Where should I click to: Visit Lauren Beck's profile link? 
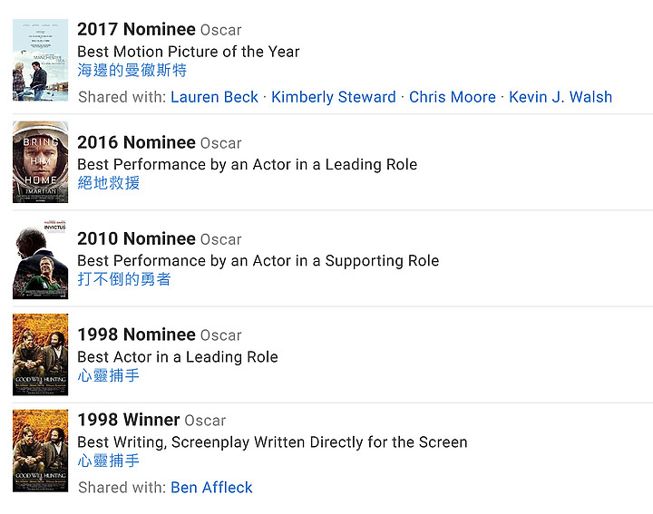tap(214, 97)
